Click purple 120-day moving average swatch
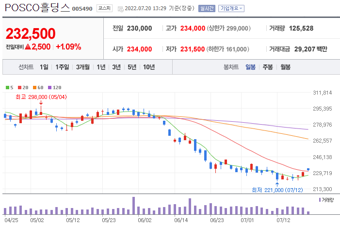Viewport: 340px width, 225px height. 49,88
